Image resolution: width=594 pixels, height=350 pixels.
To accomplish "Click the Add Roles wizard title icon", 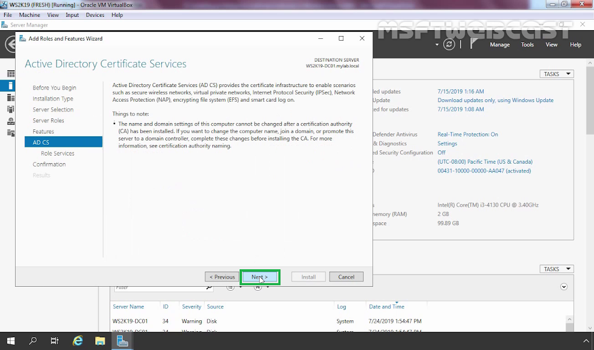I will tap(23, 39).
